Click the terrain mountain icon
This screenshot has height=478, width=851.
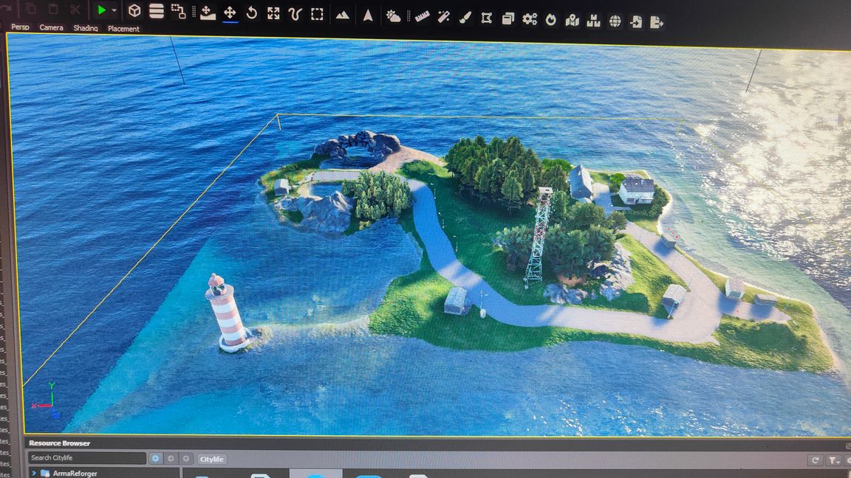342,15
